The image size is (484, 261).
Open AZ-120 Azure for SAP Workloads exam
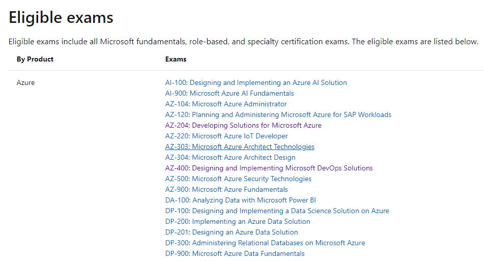(x=278, y=115)
